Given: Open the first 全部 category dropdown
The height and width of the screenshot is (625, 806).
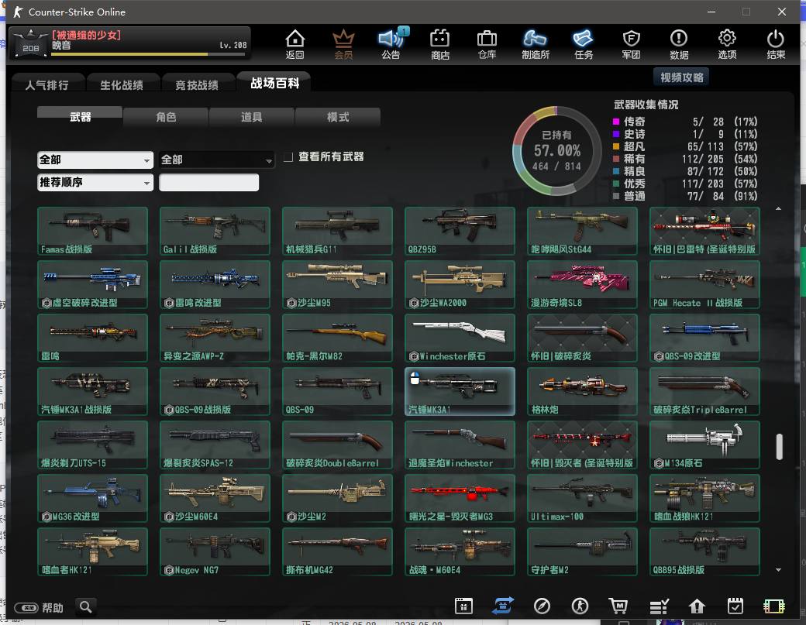Looking at the screenshot, I should (95, 160).
